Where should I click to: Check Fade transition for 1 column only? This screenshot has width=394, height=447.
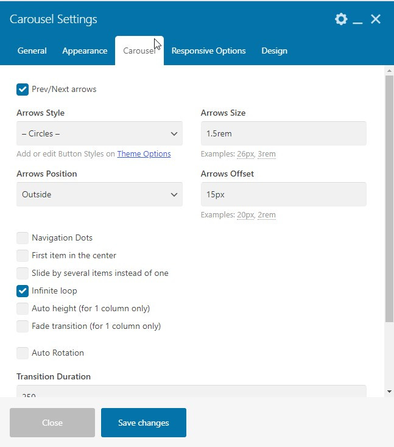pos(23,326)
